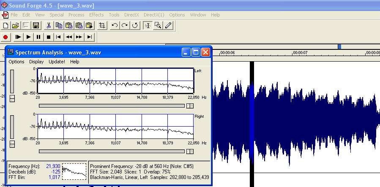Select the Pencil tool icon
380x187 pixels.
pyautogui.click(x=168, y=25)
